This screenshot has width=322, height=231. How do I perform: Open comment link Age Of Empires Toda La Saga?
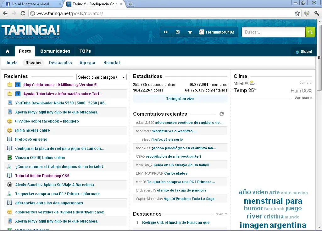pyautogui.click(x=189, y=199)
